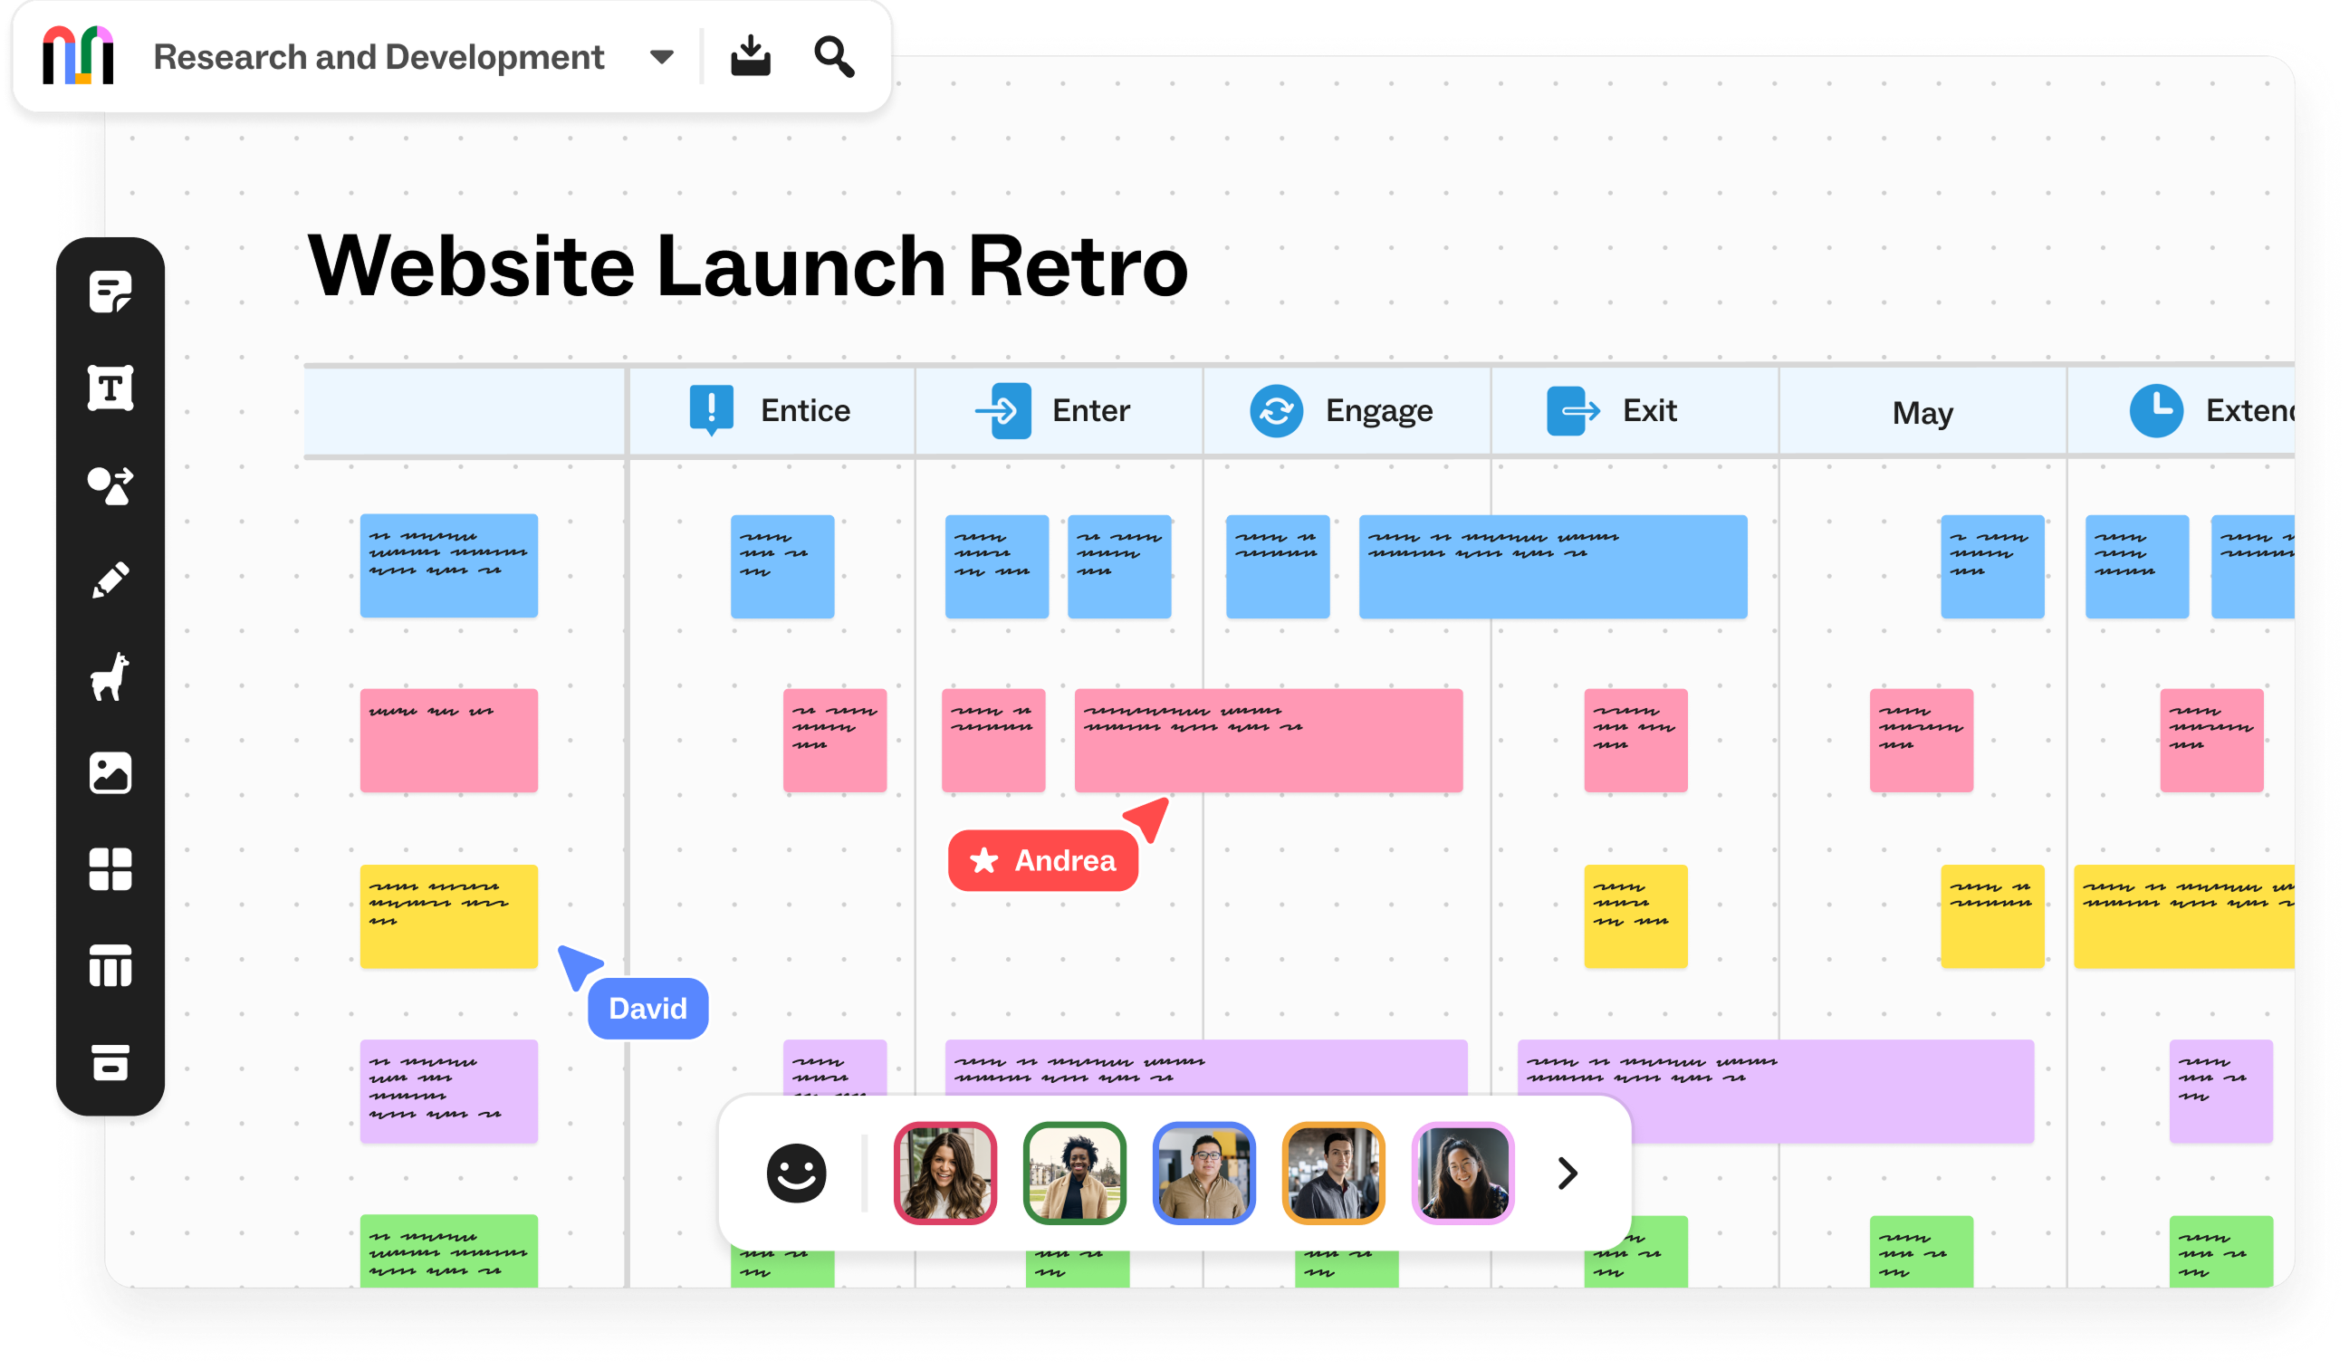Open the llama icons library tool

110,676
